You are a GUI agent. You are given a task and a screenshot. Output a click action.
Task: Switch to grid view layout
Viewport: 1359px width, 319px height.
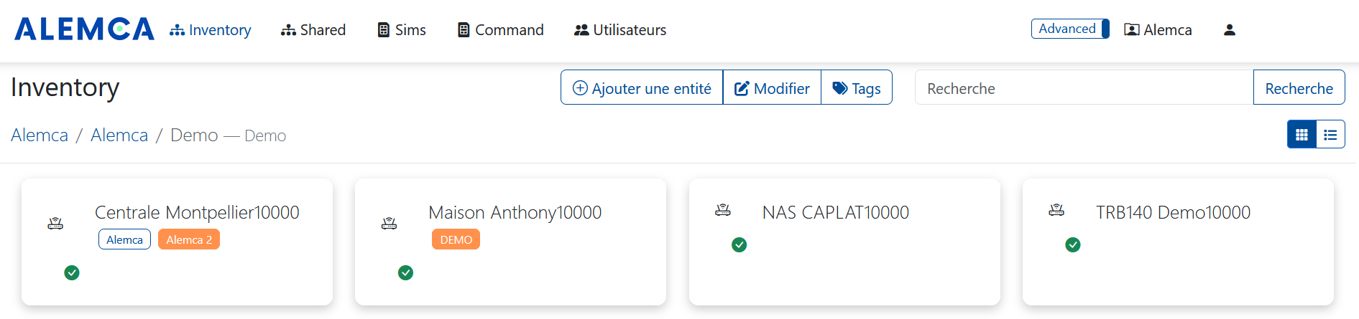[x=1302, y=135]
